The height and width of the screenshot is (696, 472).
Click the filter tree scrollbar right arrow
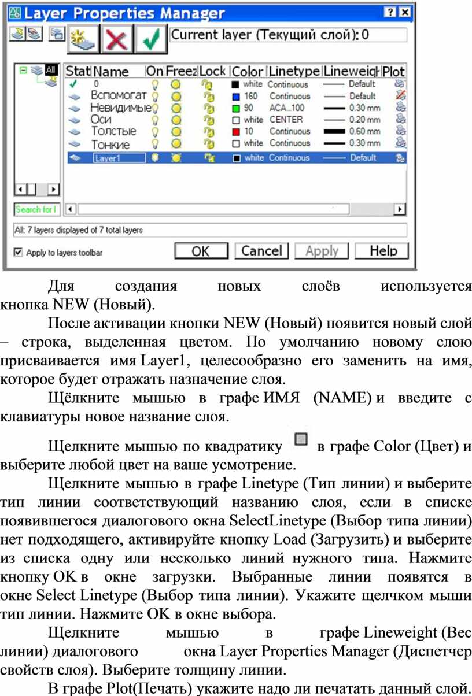(53, 189)
